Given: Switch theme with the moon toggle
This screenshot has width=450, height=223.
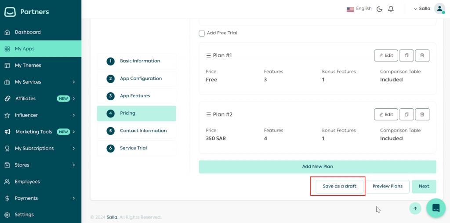Looking at the screenshot, I should point(380,9).
